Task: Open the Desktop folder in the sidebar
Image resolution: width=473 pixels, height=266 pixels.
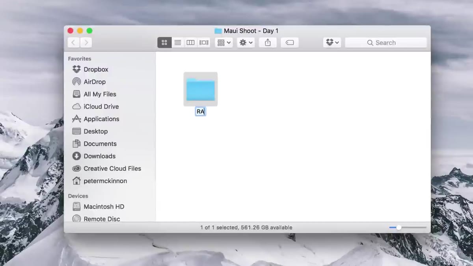Action: click(90, 131)
